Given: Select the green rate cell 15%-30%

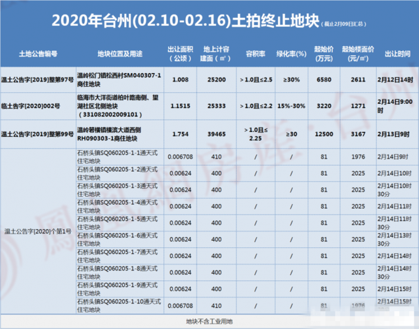Looking at the screenshot, I should tap(292, 105).
